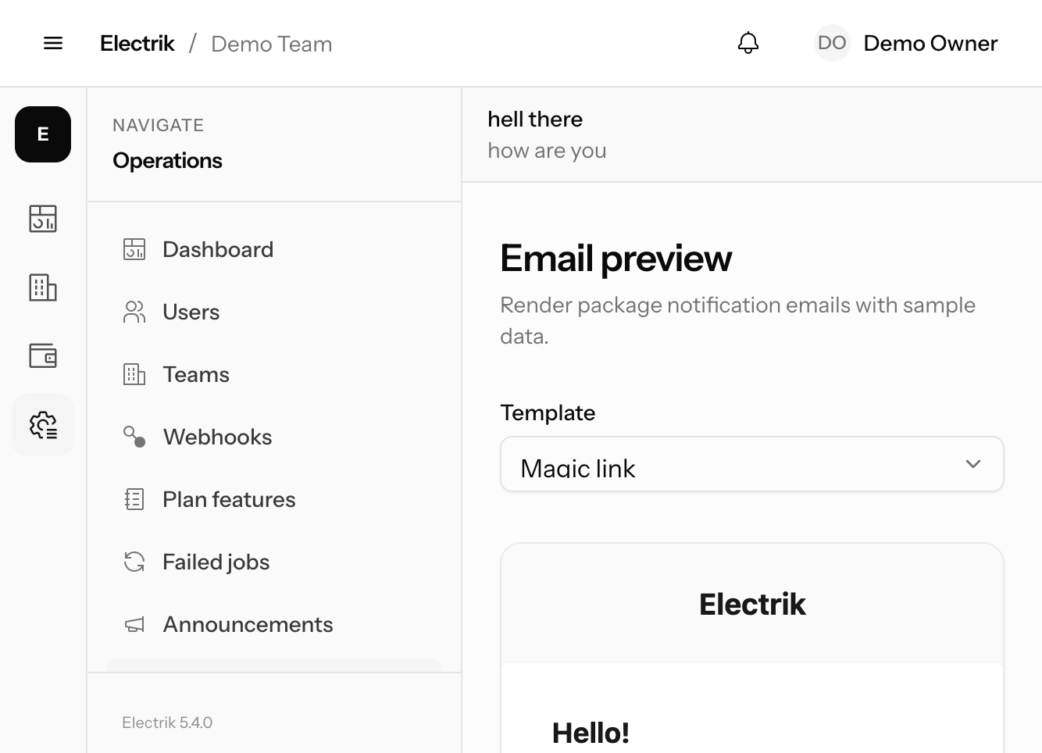Click the Plan features list icon

coord(134,499)
